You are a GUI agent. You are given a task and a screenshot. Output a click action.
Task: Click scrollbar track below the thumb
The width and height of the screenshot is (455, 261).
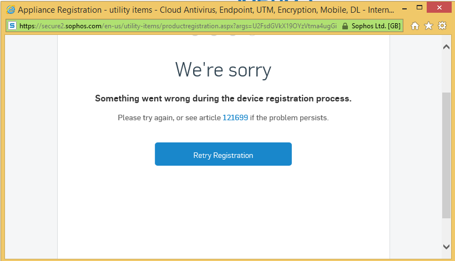[x=446, y=231]
